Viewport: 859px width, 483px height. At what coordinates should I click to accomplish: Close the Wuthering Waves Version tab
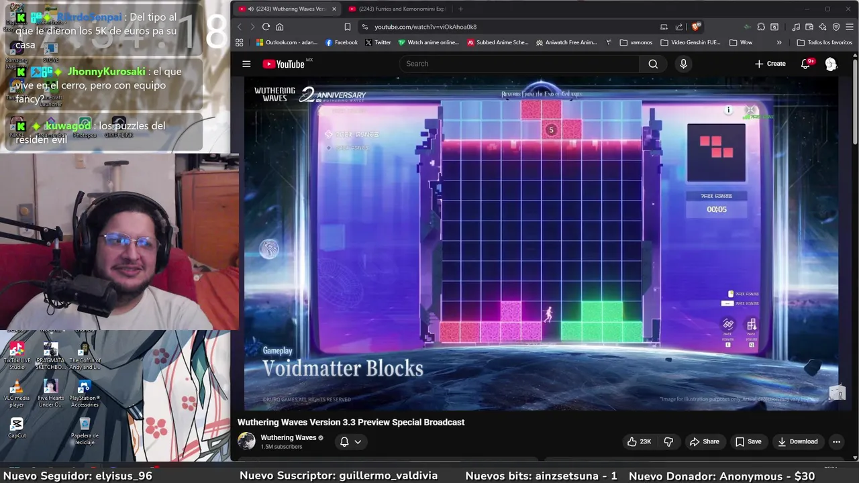coord(334,9)
